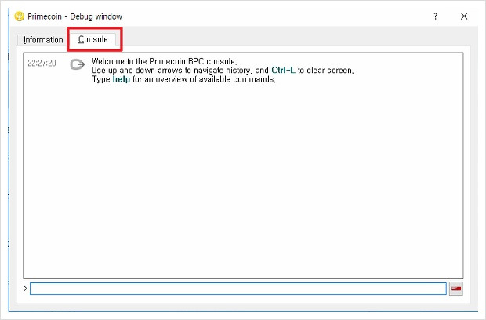Viewport: 486px width, 320px height.
Task: Click the output arrow icon beside welcome message
Action: [77, 64]
